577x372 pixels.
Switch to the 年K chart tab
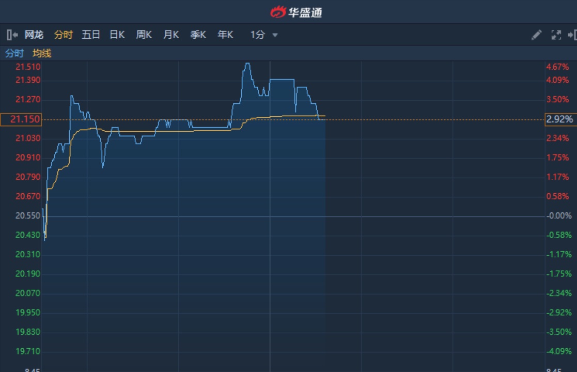225,35
